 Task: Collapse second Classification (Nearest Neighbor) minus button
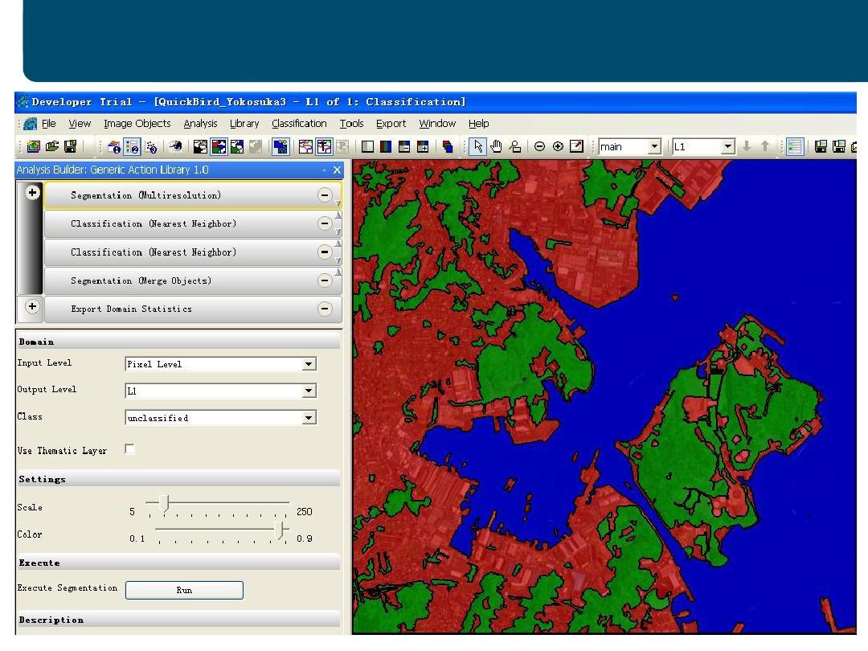click(325, 252)
